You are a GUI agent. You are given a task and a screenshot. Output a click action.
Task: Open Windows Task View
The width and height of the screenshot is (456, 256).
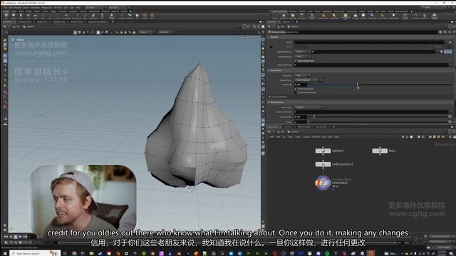[x=65, y=253]
